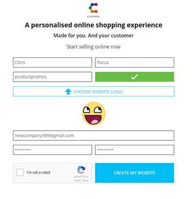The width and height of the screenshot is (193, 199).
Task: Focus the first name field containing Chris
Action: click(52, 63)
